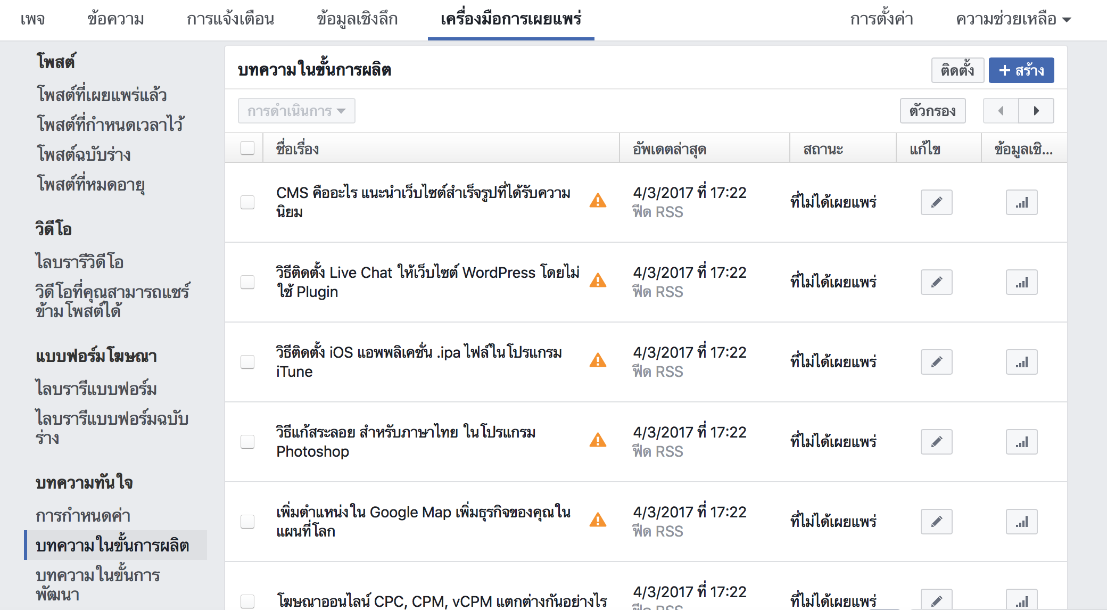Expand the ความช่วยเหลือ help menu
The image size is (1107, 610).
pyautogui.click(x=1013, y=19)
